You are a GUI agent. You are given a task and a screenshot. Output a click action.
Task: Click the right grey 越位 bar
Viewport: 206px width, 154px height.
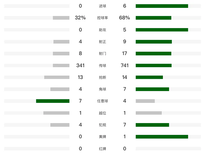(149, 113)
